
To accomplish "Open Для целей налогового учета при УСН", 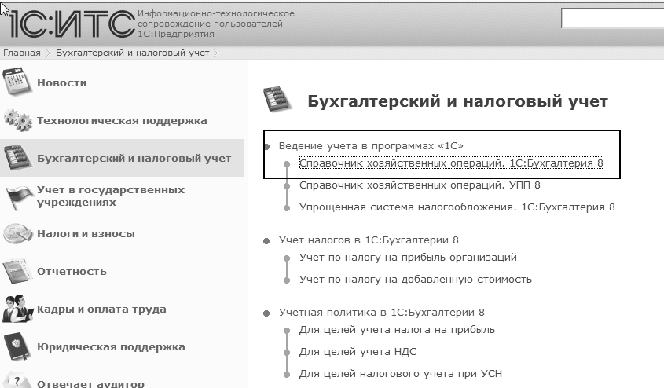I will click(400, 374).
